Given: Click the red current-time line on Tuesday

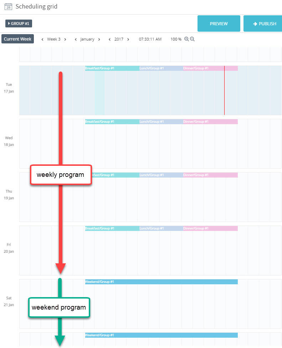Looking at the screenshot, I should pyautogui.click(x=224, y=90).
